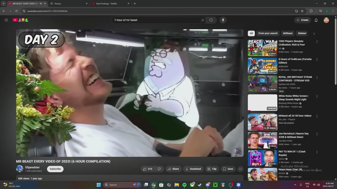Open options for ROYAL_SIR BIRTHDAY STRAM video
Viewport: 337px width, 189px height.
point(317,77)
